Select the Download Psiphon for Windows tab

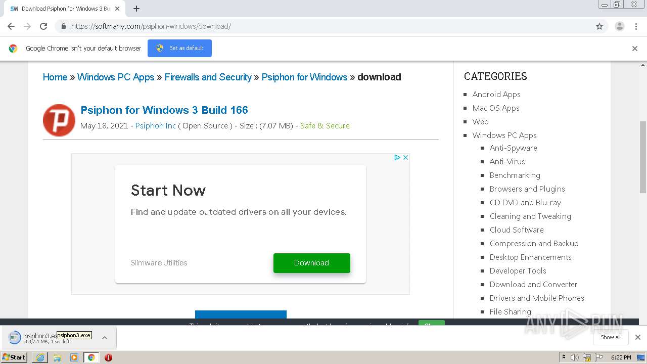pyautogui.click(x=65, y=9)
